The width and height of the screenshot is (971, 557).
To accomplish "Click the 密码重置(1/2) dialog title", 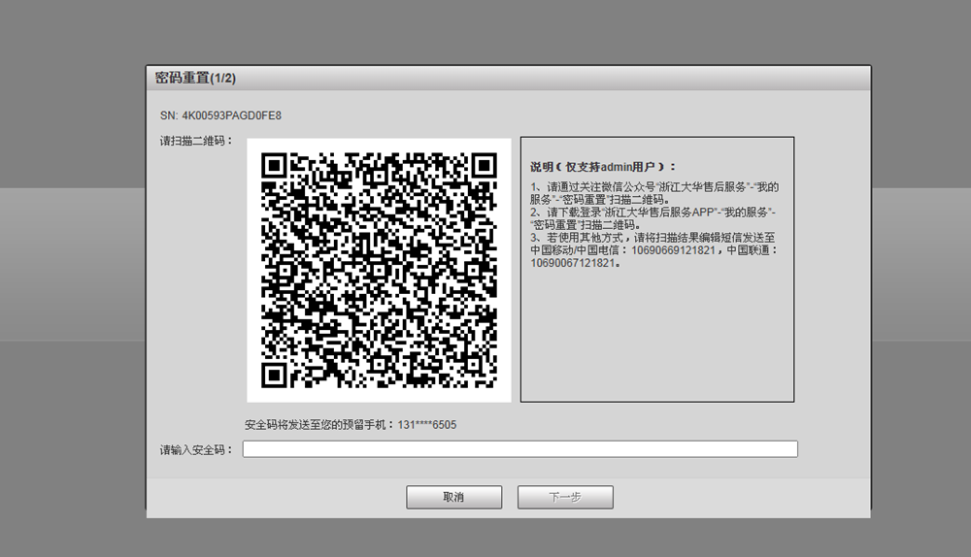I will coord(195,78).
